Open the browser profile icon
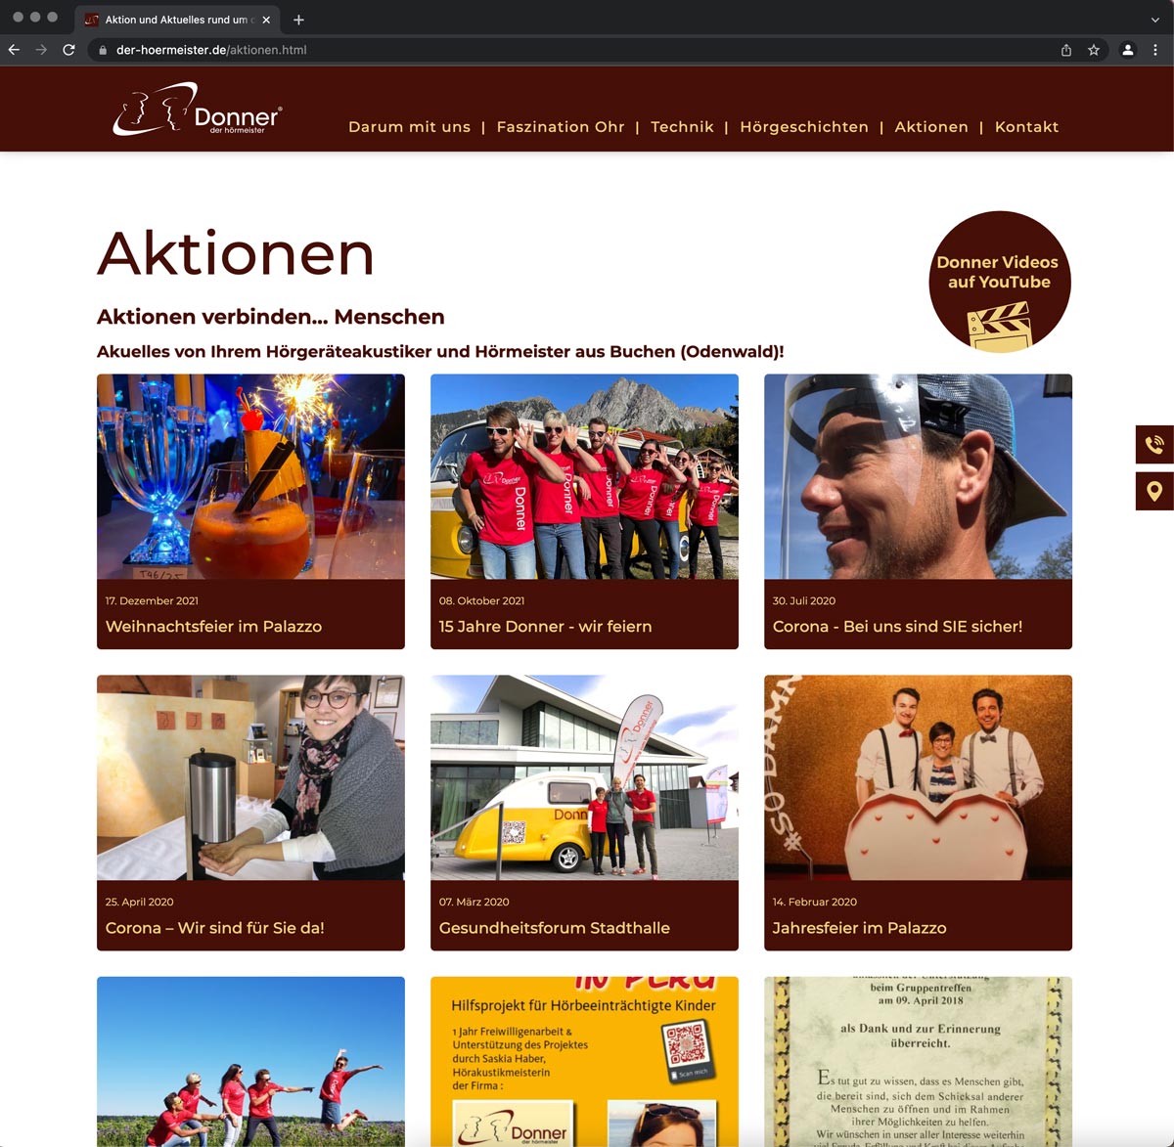 click(1127, 50)
